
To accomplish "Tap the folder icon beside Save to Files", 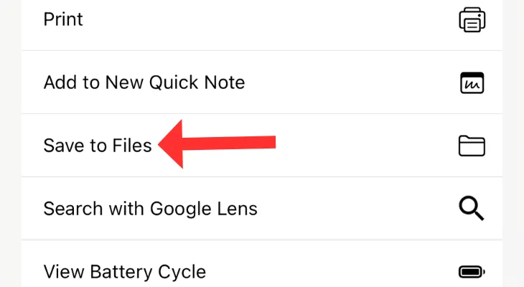I will point(472,146).
